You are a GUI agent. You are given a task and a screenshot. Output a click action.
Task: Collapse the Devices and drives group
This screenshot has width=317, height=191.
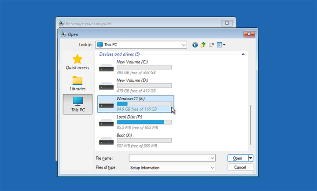[243, 54]
